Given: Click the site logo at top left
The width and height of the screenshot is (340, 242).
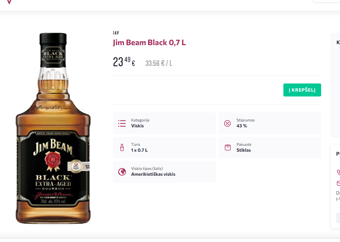Looking at the screenshot, I should coord(9,2).
